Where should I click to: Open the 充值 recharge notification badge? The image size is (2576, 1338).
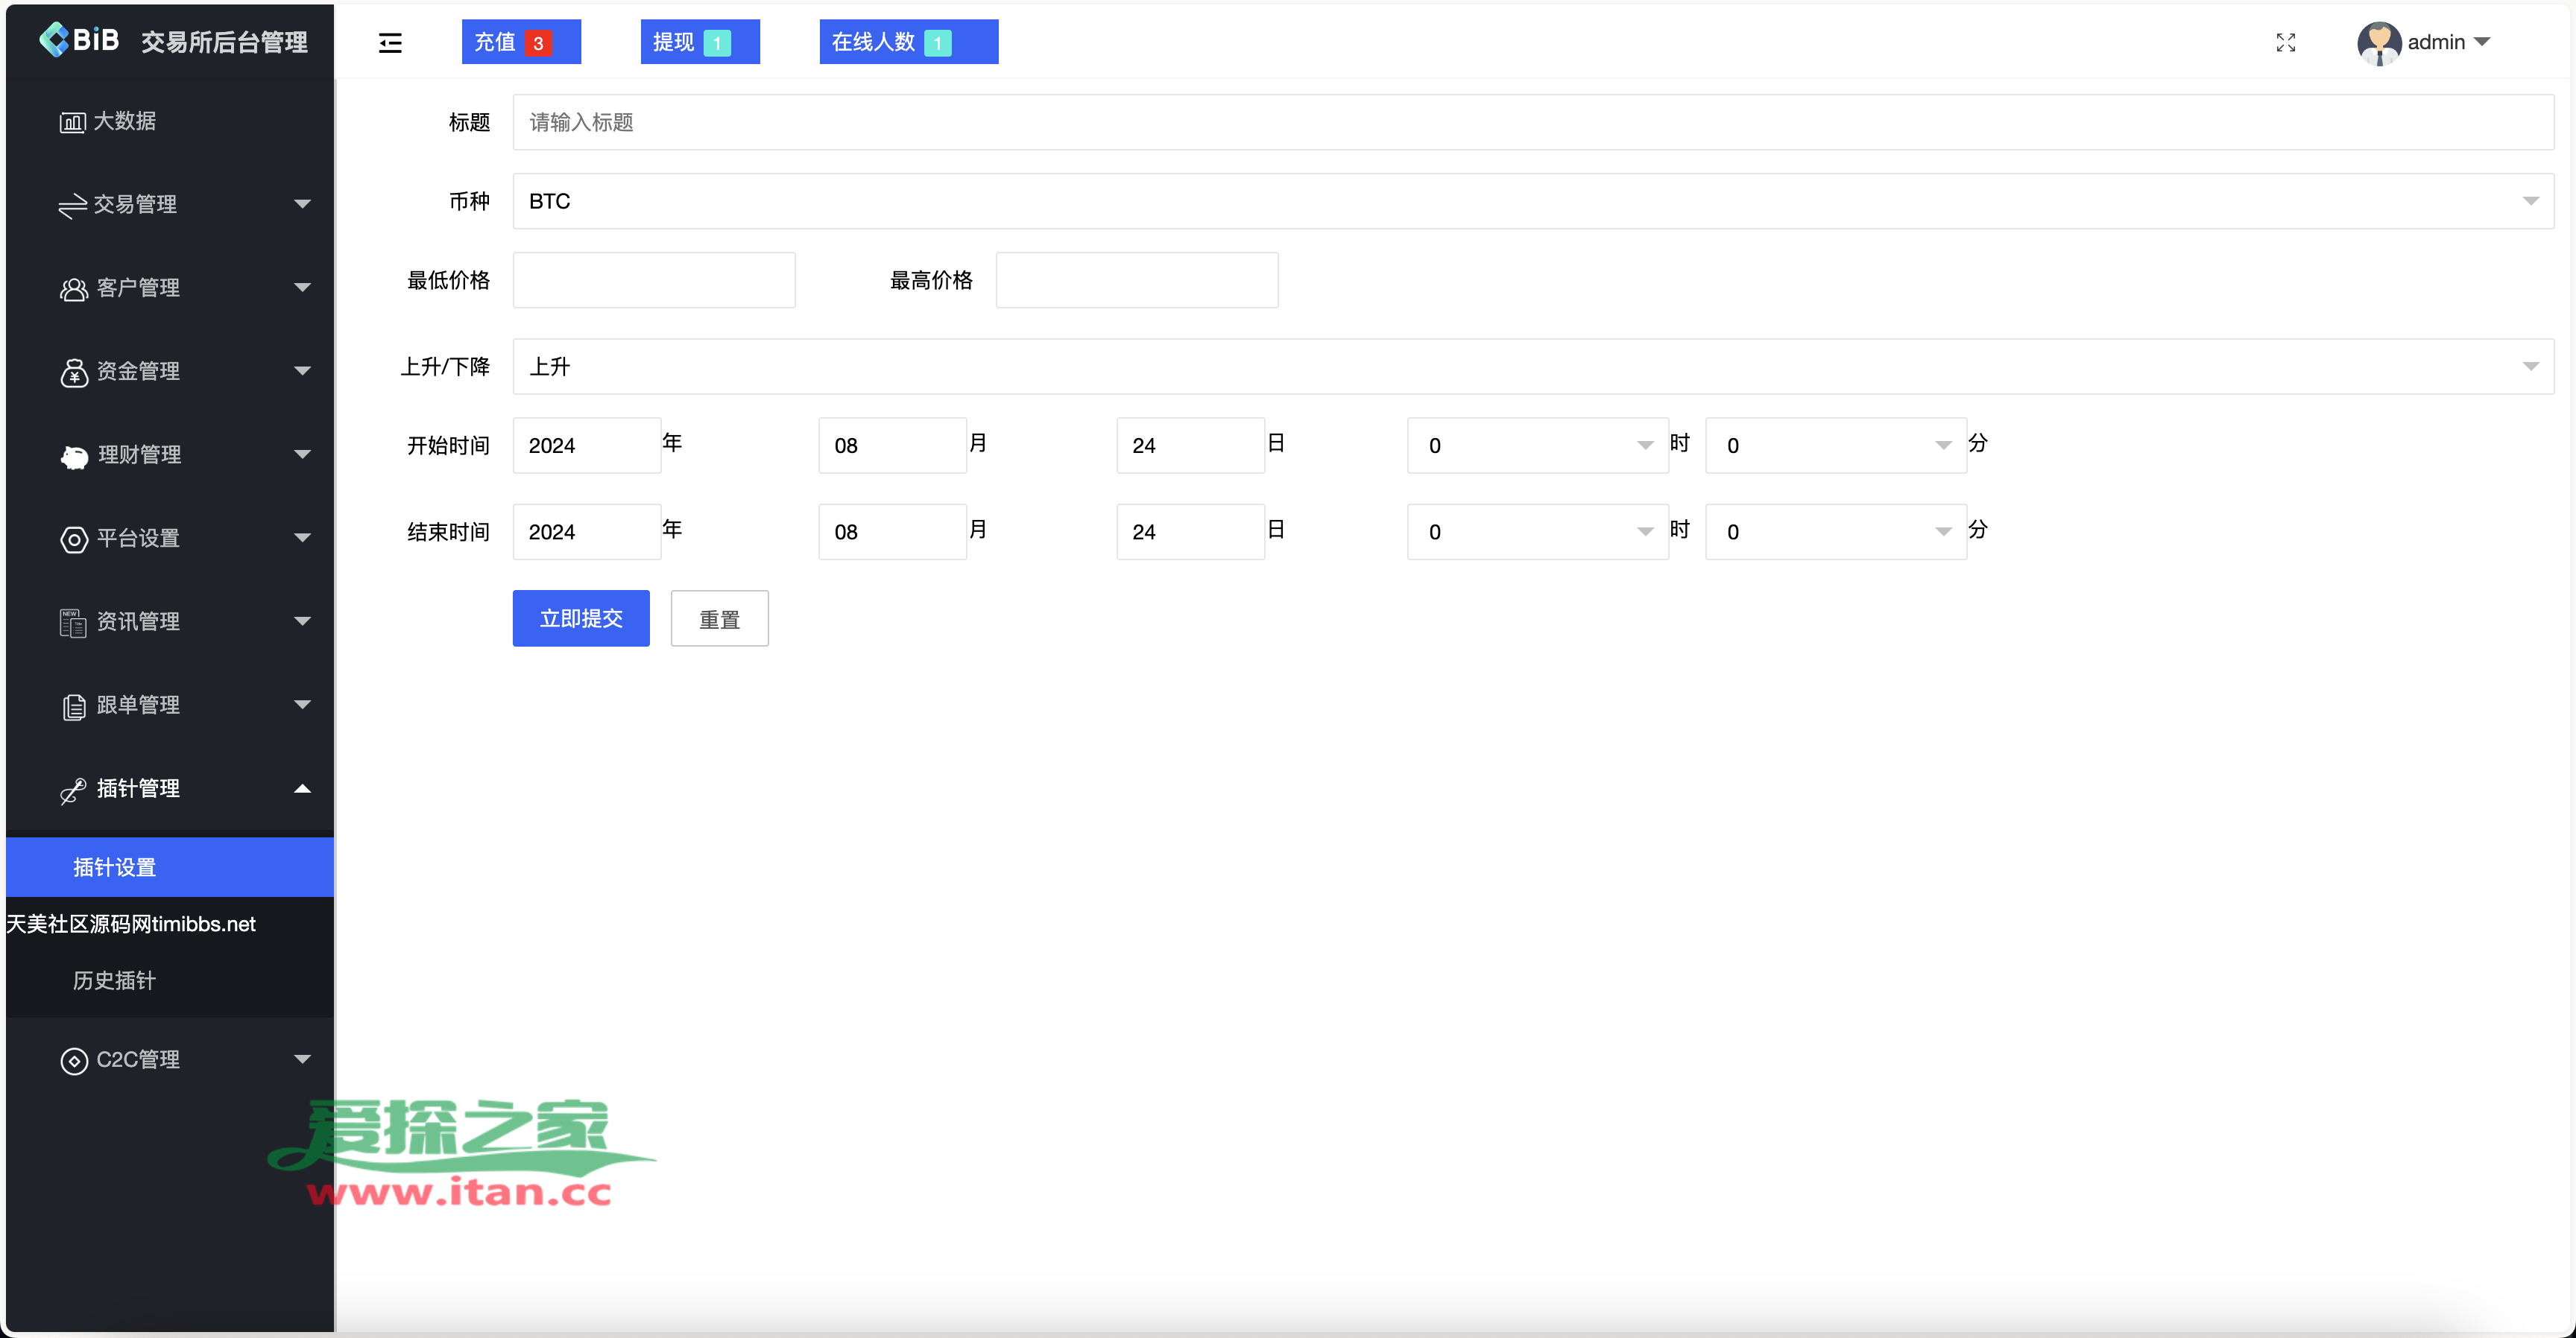pos(520,42)
